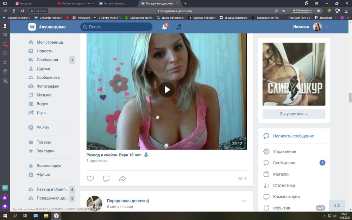Expand the Вы участник dropdown
The height and width of the screenshot is (220, 352).
pos(294,114)
